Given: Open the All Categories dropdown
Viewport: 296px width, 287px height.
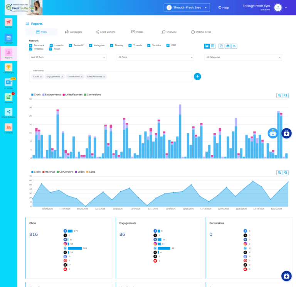Looking at the screenshot, I should pos(243,57).
